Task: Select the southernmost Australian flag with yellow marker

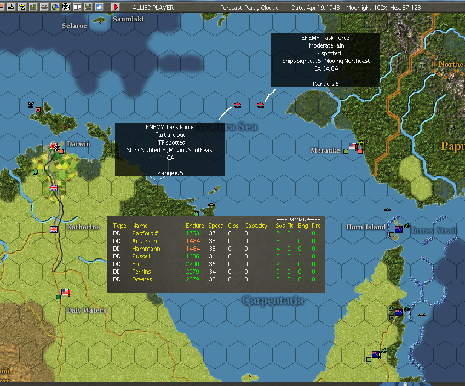Action: click(x=376, y=354)
